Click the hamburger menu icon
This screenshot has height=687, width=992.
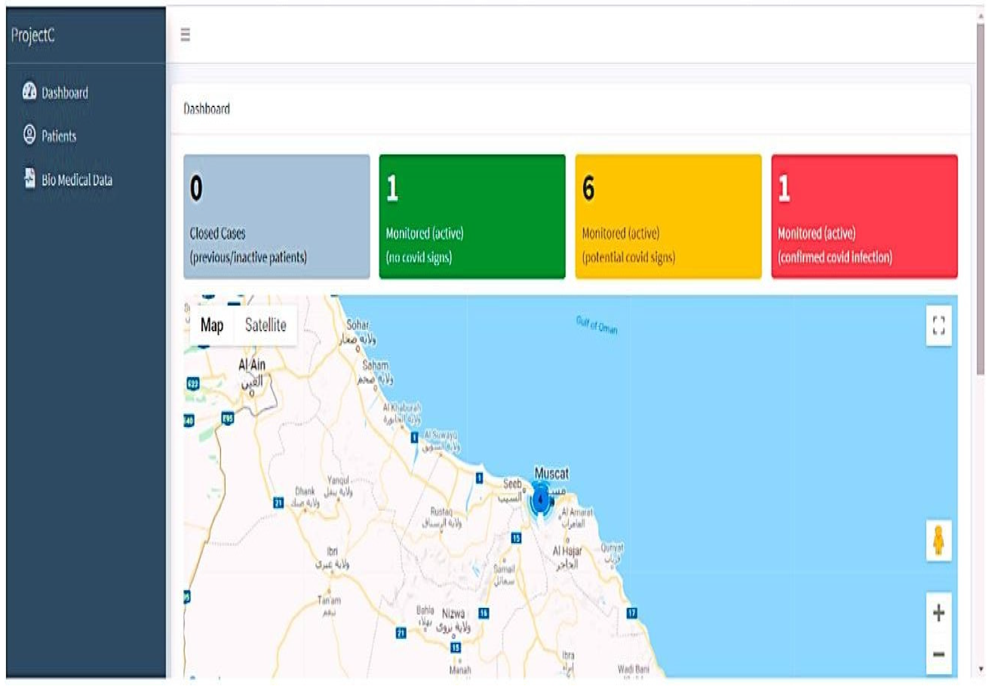[x=185, y=34]
